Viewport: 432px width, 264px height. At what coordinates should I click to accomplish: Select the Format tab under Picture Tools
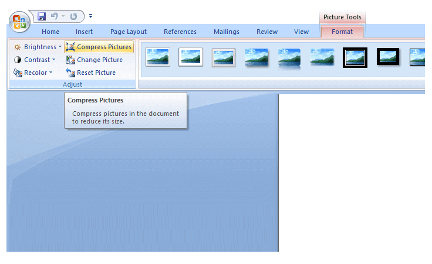342,32
